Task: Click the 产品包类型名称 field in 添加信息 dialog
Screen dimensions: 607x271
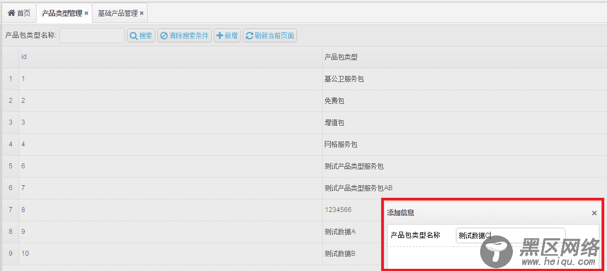Action: (x=511, y=235)
